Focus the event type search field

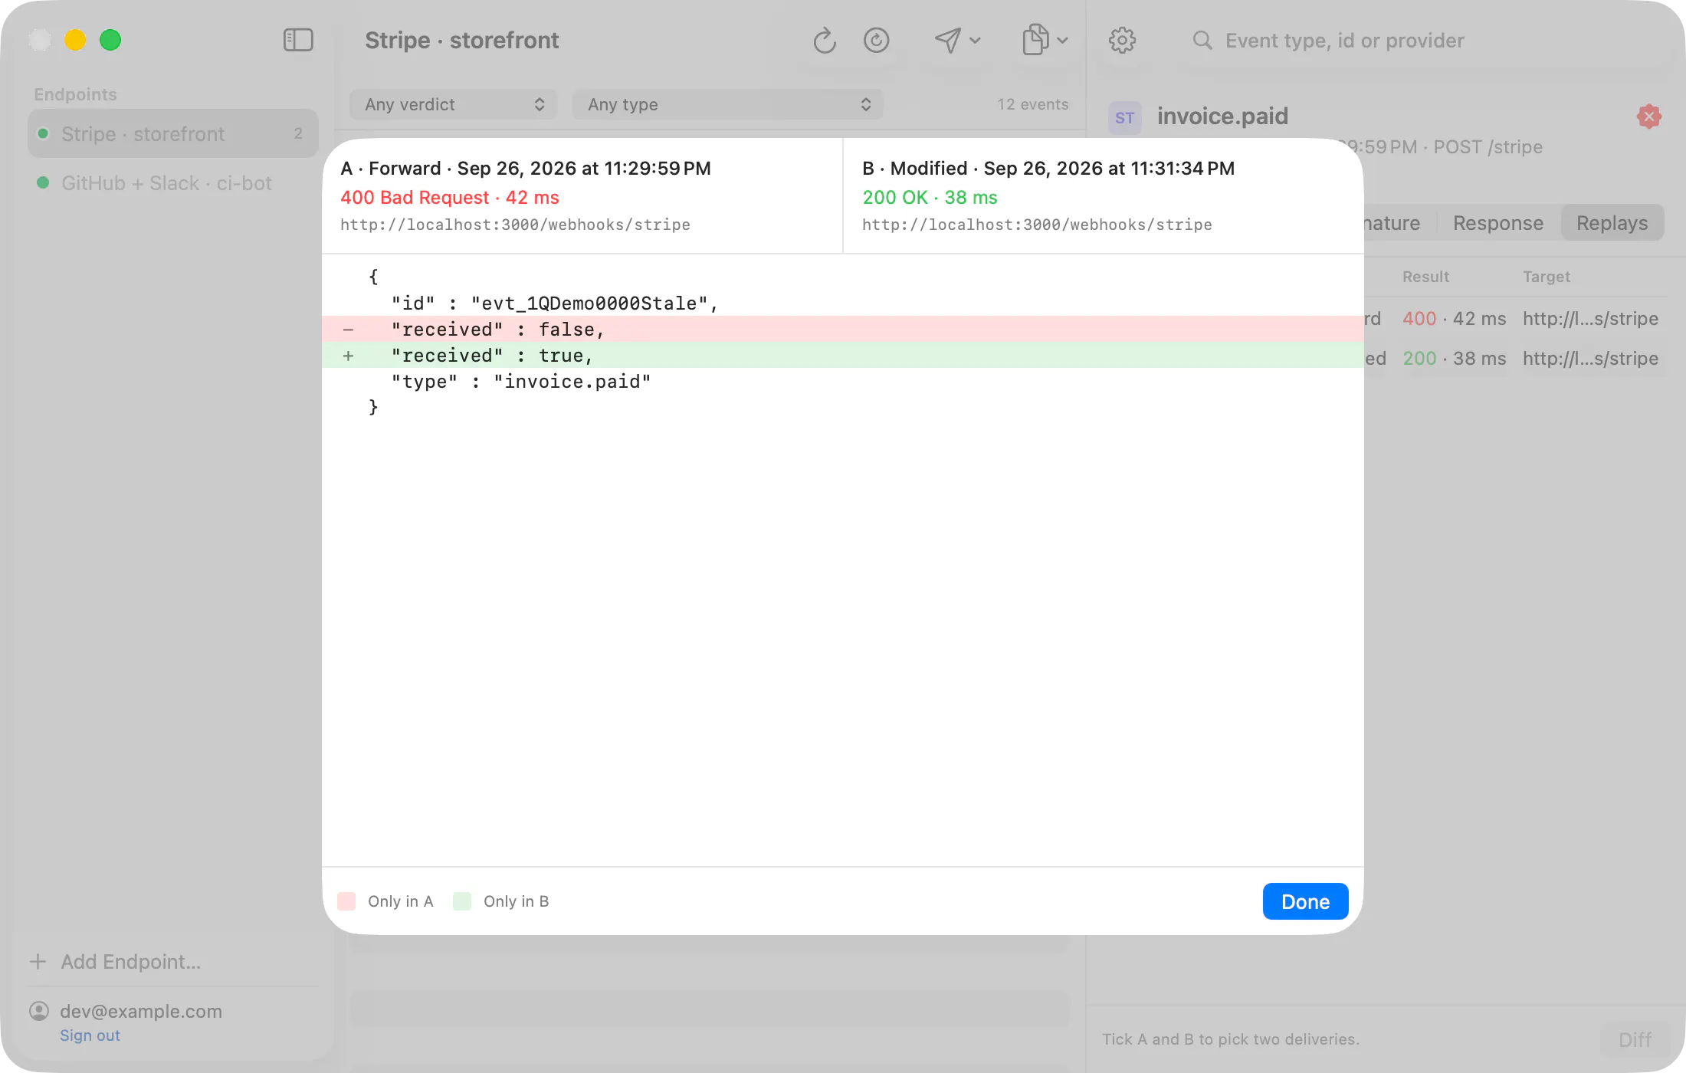(x=1344, y=40)
